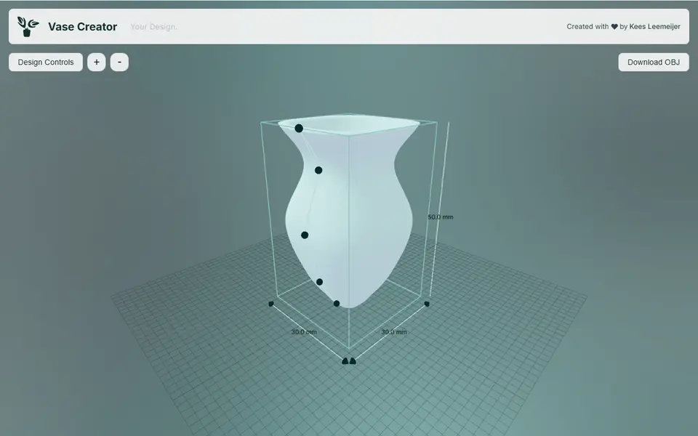Select the middle belly control point
698x436 pixels.
coord(305,235)
